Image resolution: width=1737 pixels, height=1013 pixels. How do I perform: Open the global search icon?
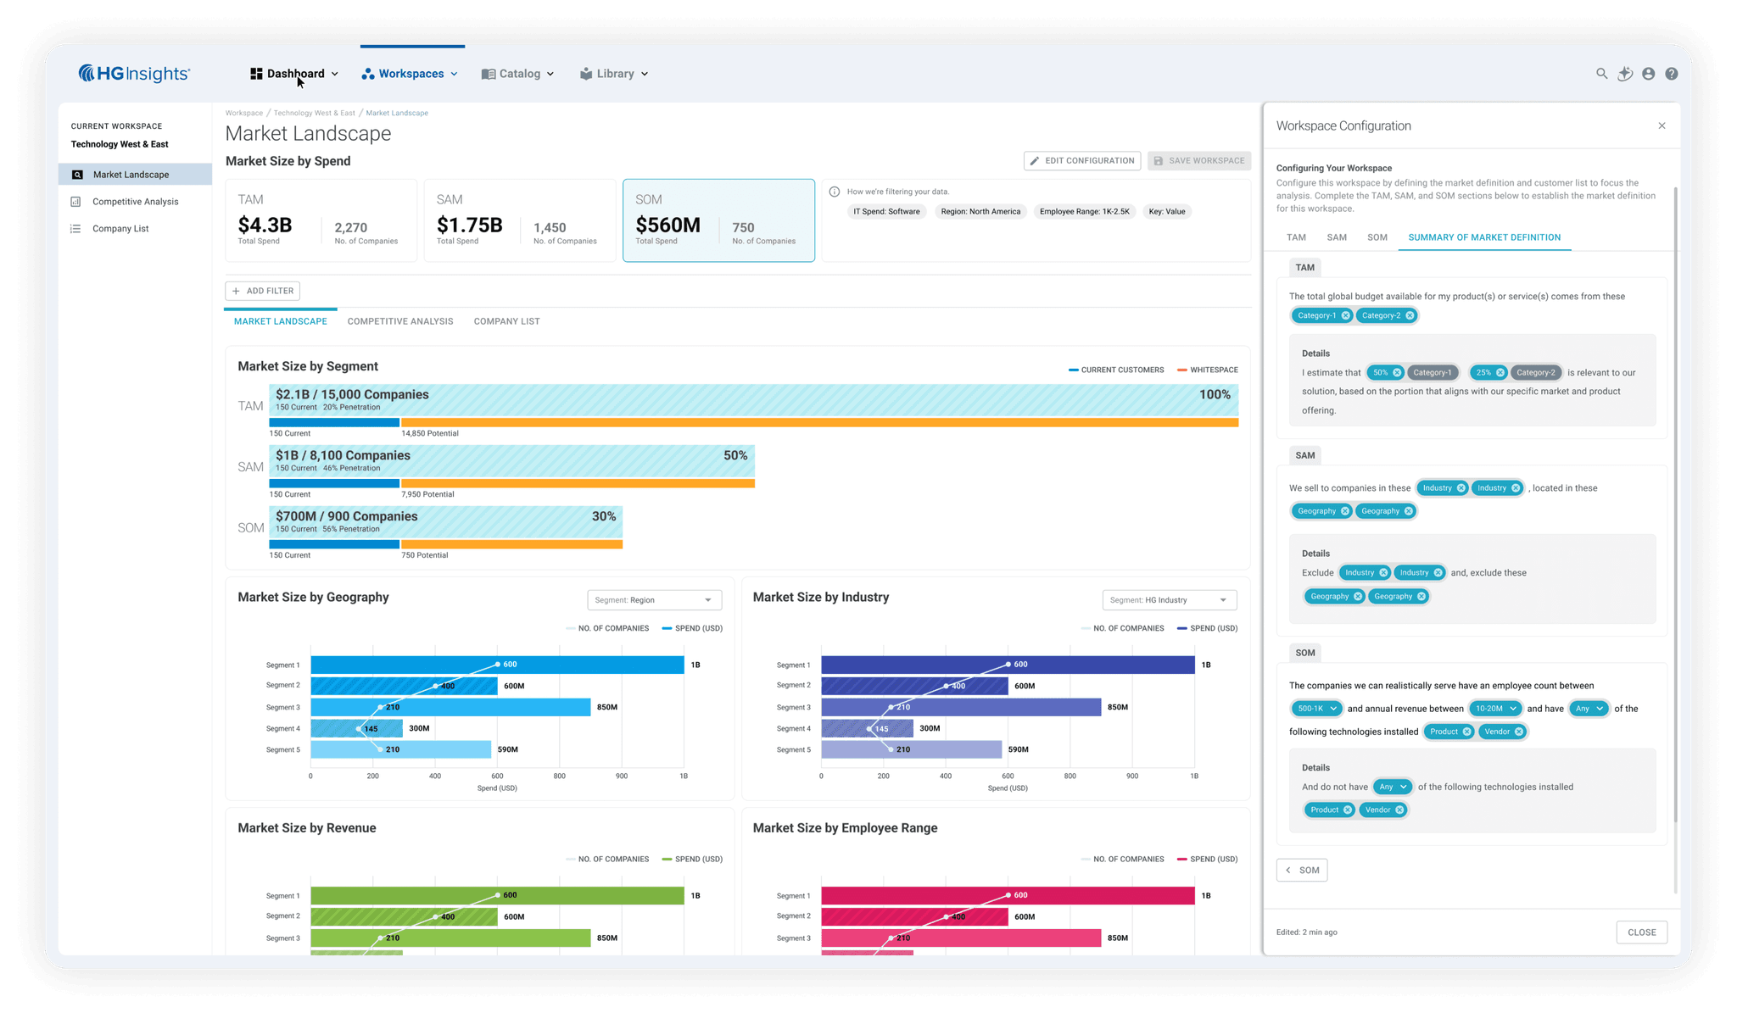click(x=1601, y=74)
